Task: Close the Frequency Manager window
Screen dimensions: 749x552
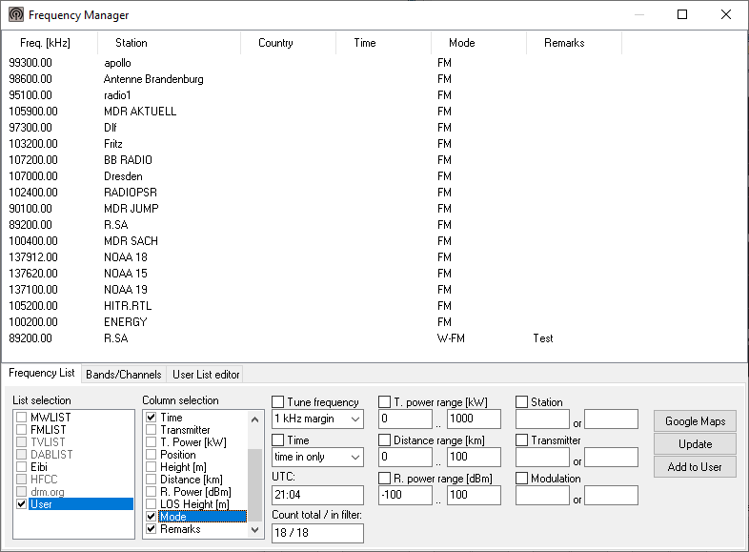Action: [x=726, y=15]
